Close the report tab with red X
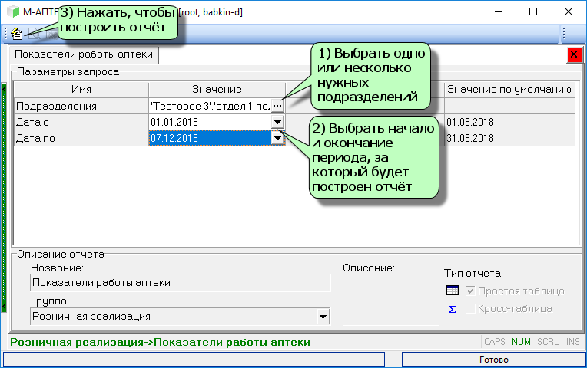The image size is (587, 368). (574, 54)
